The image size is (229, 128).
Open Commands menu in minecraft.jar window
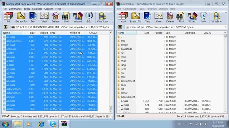pyautogui.click(x=130, y=9)
